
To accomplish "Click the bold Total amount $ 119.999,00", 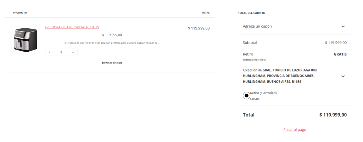I will pyautogui.click(x=333, y=115).
